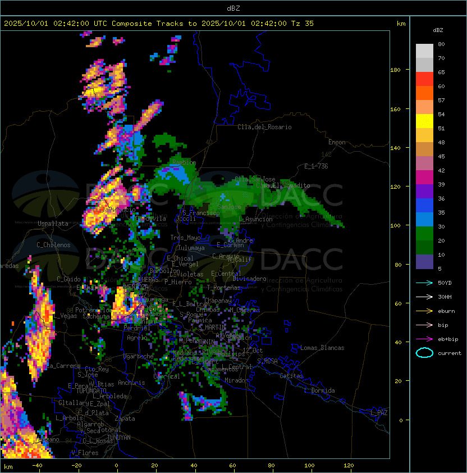Click the 'E_1-736' map label
Image resolution: width=467 pixels, height=473 pixels.
coord(316,166)
